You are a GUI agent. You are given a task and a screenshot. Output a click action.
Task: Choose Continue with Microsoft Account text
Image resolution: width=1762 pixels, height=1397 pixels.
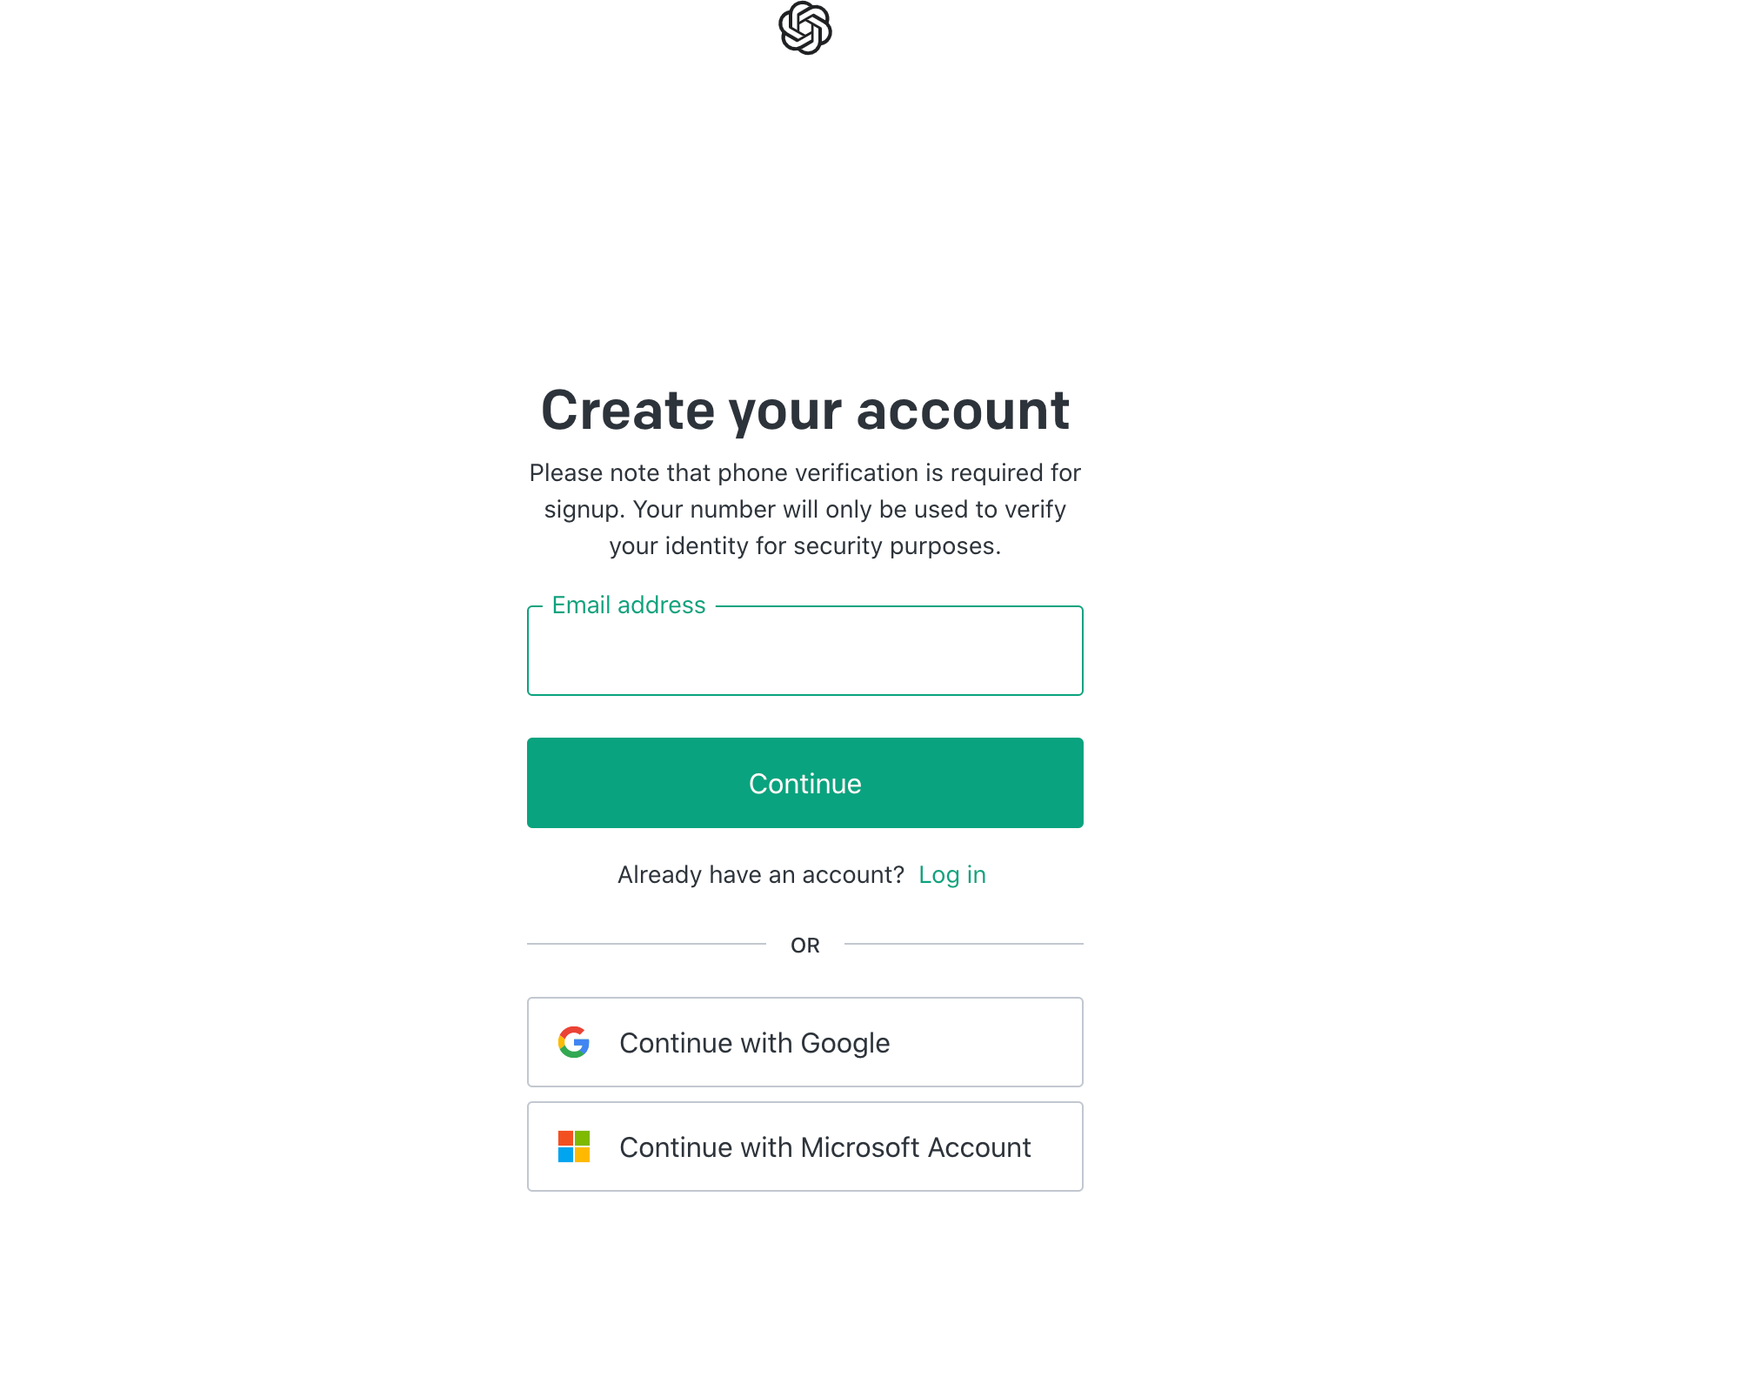coord(824,1146)
